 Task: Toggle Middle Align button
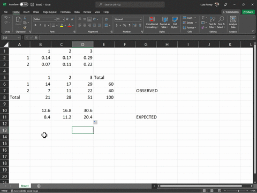(x=85, y=19)
